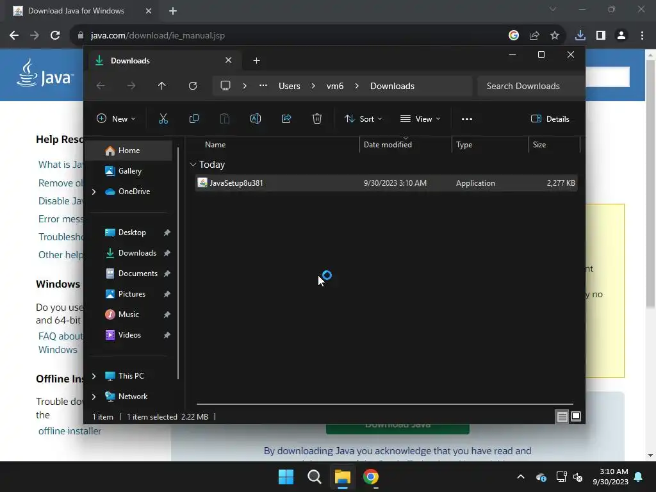This screenshot has height=492, width=656.
Task: Click Chrome share page icon
Action: pyautogui.click(x=534, y=36)
